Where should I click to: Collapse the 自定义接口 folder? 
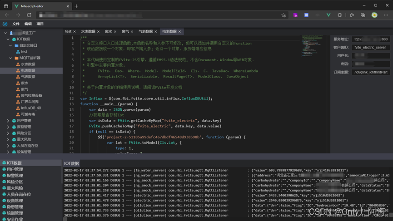tap(10, 45)
